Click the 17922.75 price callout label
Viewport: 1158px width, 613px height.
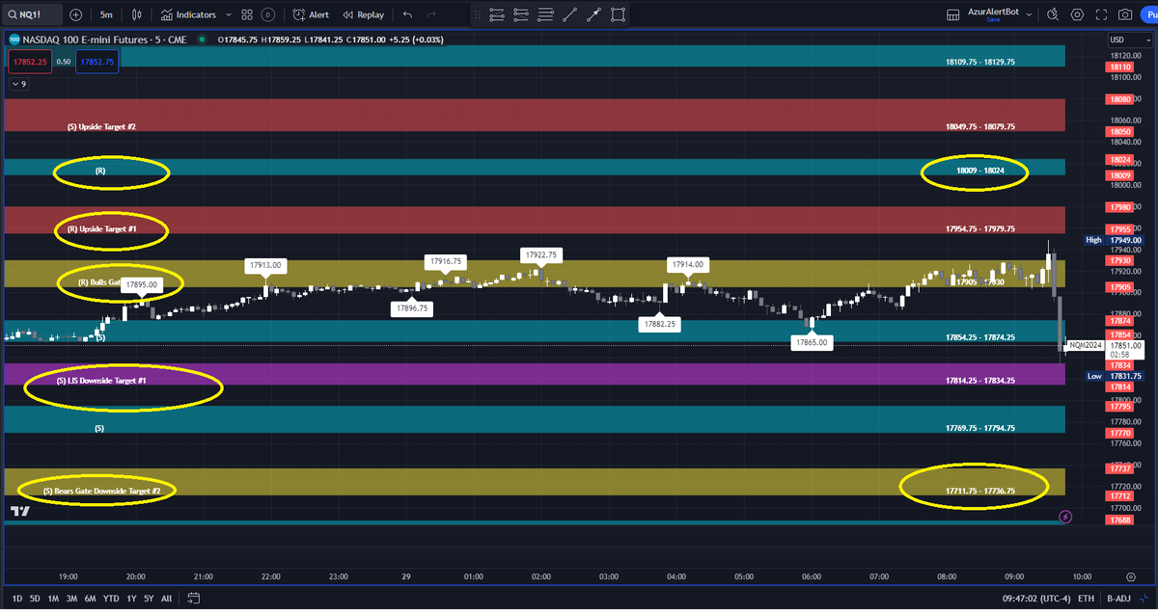[x=541, y=255]
